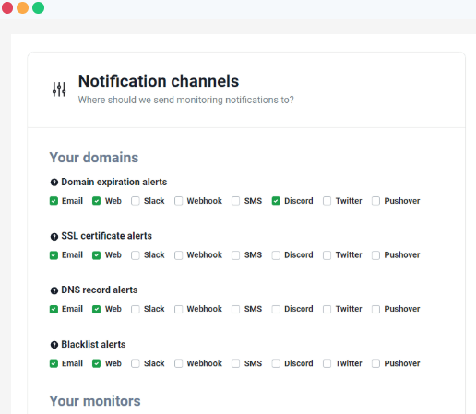Uncheck Email for DNS record alerts
The width and height of the screenshot is (476, 414).
click(54, 309)
